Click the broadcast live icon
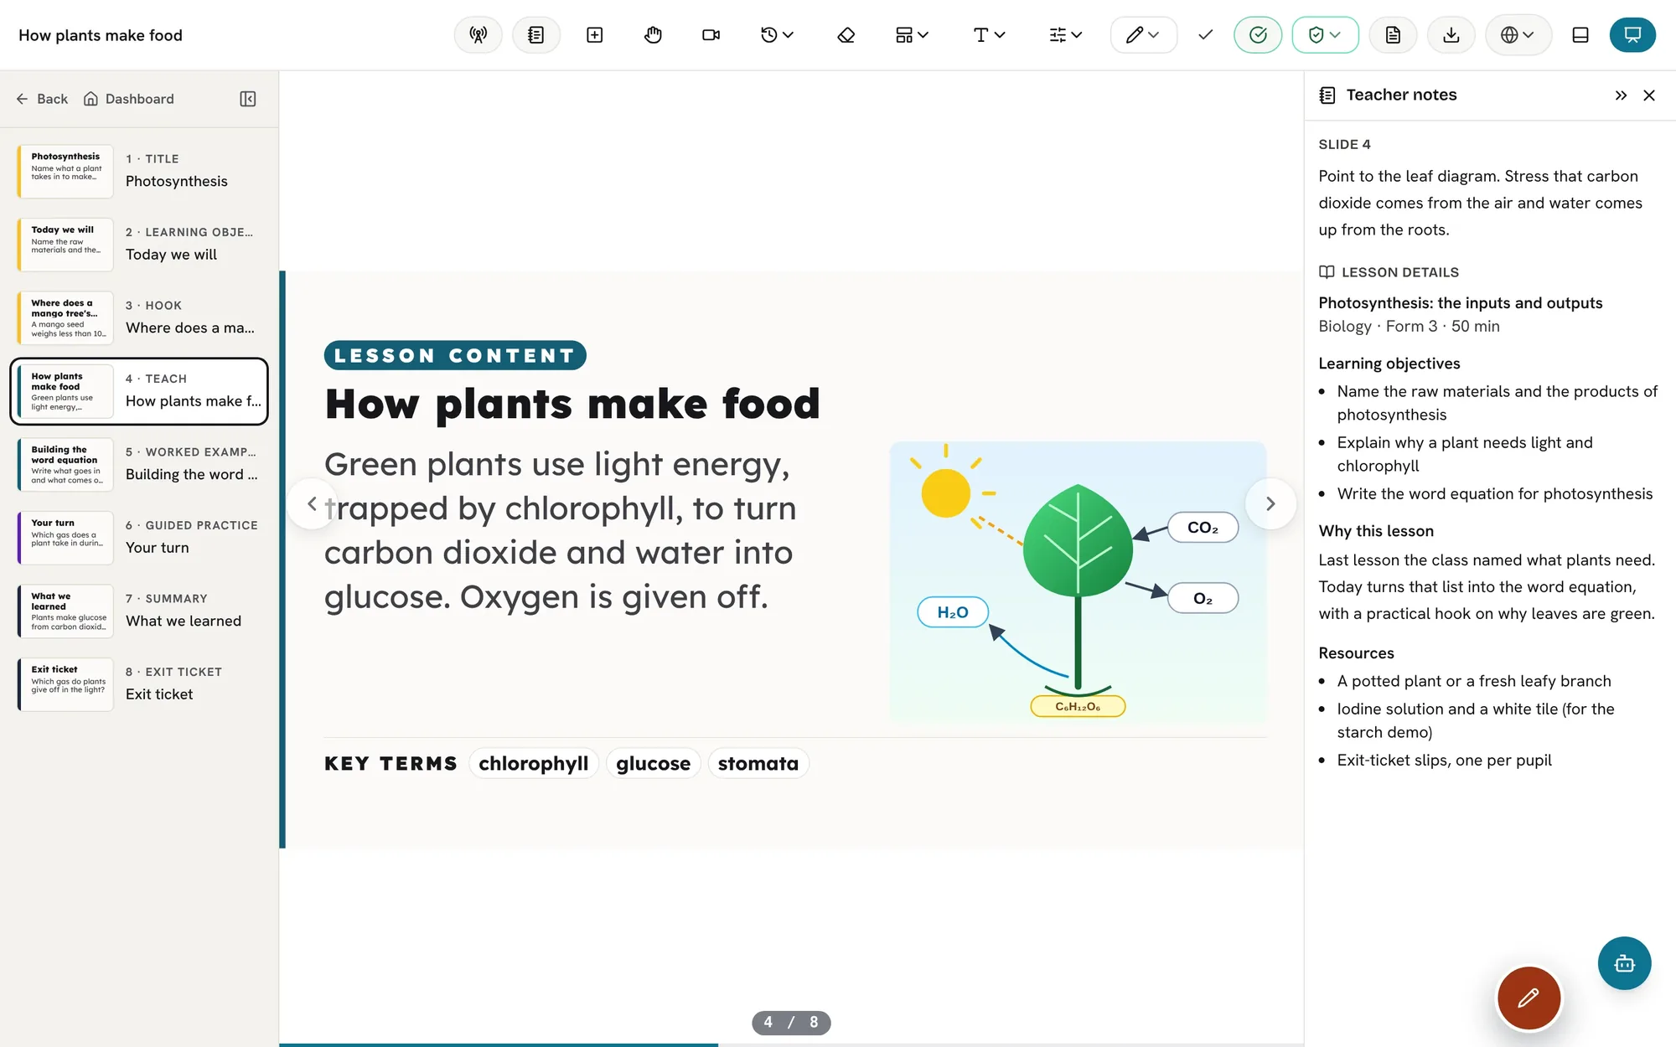The height and width of the screenshot is (1047, 1676). (x=478, y=35)
